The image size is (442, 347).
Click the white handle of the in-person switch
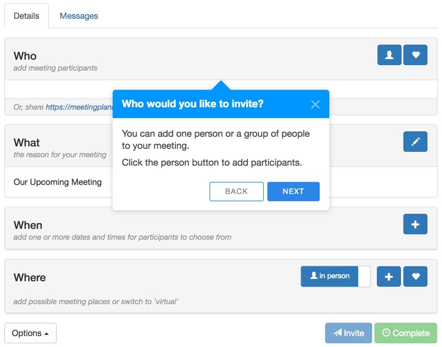(x=364, y=276)
